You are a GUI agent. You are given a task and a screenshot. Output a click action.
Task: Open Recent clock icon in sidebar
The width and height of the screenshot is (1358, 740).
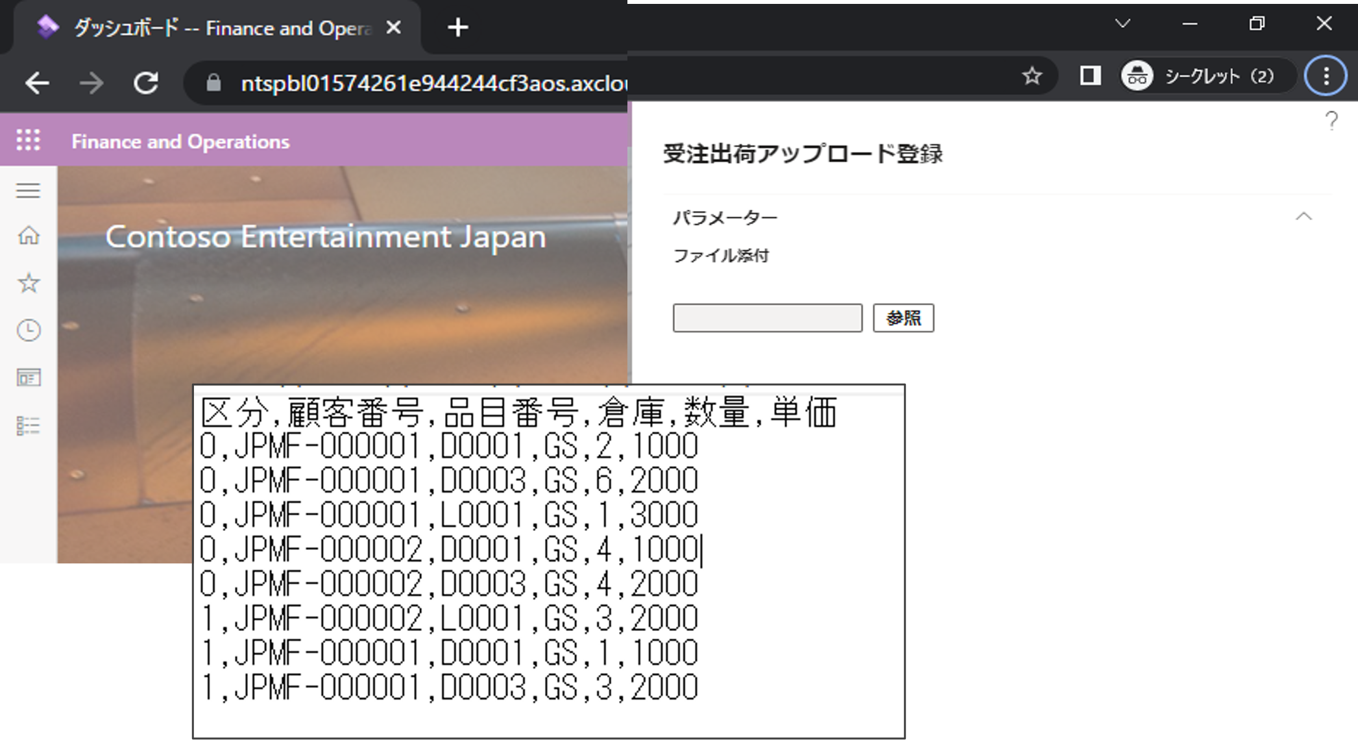coord(28,330)
